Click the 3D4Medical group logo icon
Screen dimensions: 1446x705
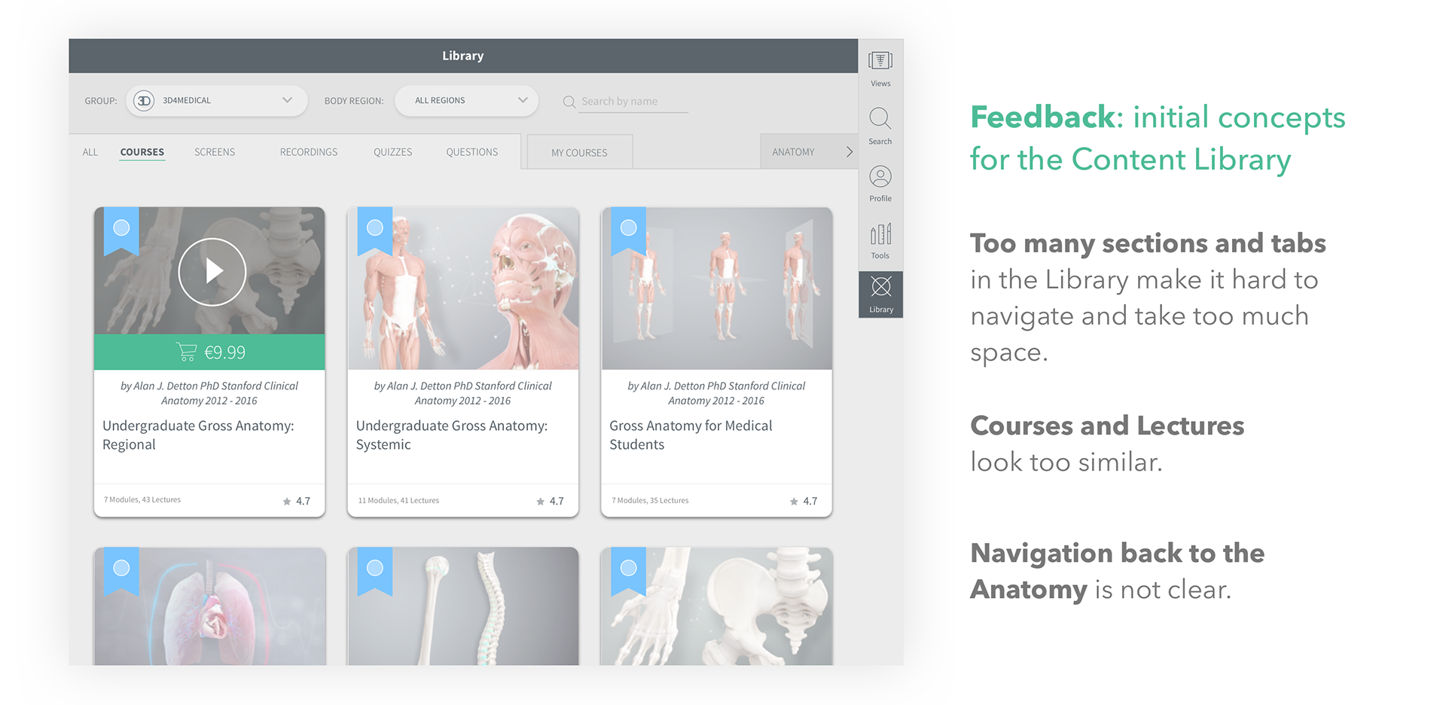pos(144,100)
